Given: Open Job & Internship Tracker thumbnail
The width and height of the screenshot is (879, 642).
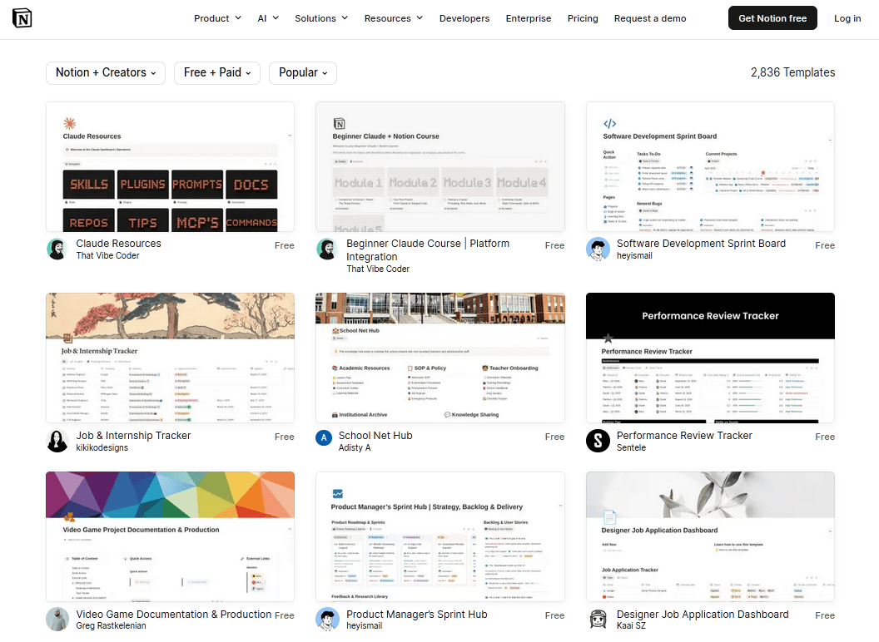Looking at the screenshot, I should [170, 358].
